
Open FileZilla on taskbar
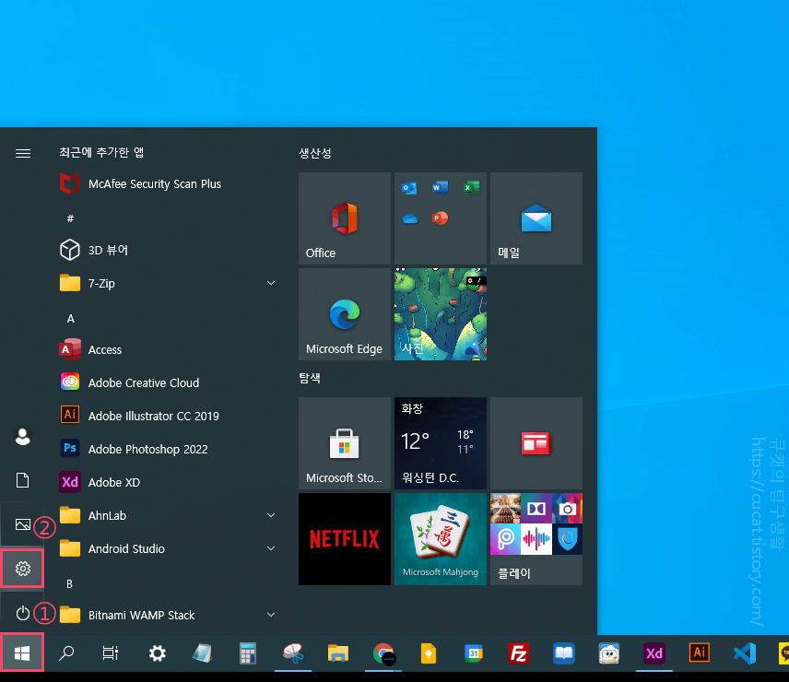click(x=518, y=653)
